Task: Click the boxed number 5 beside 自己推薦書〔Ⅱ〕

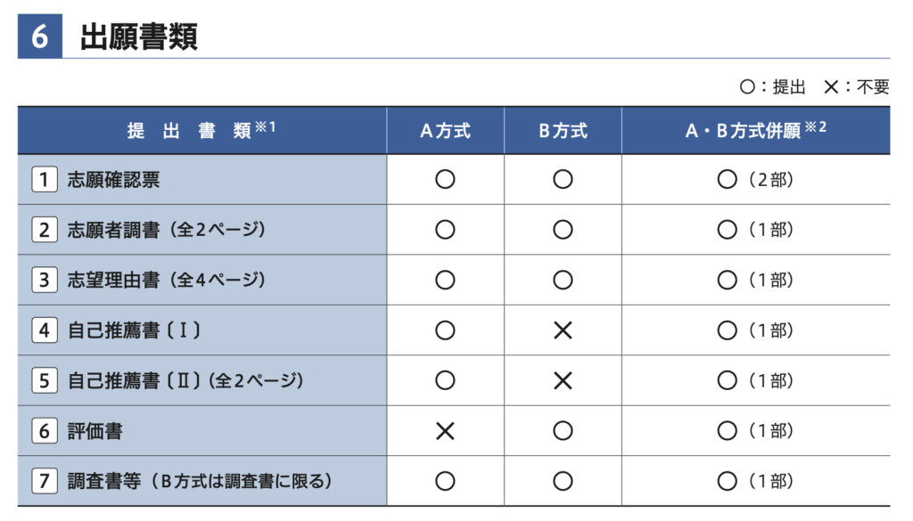Action: coord(44,380)
